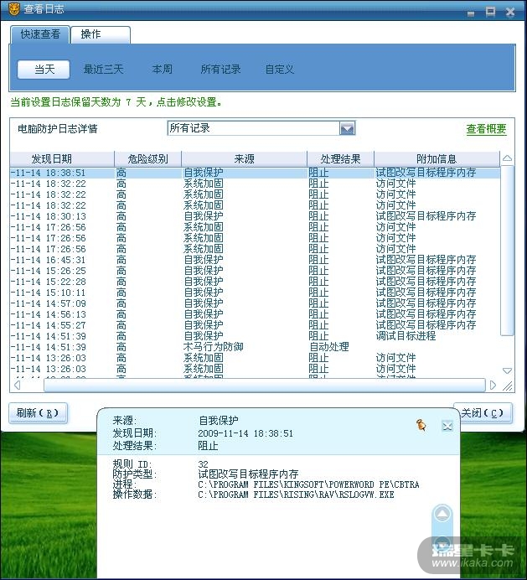Sort by the 处理结果 column header
This screenshot has width=527, height=580.
coord(341,159)
